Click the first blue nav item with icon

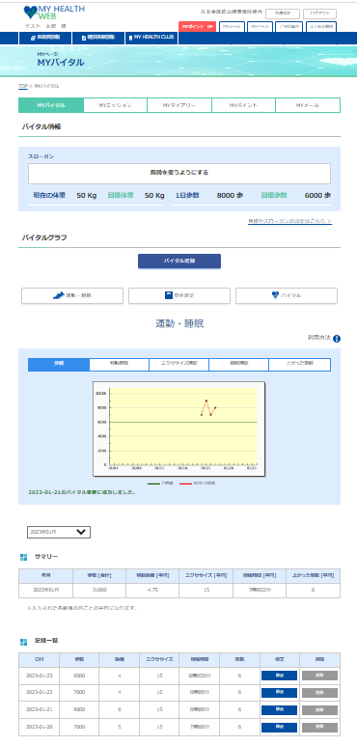[x=45, y=38]
